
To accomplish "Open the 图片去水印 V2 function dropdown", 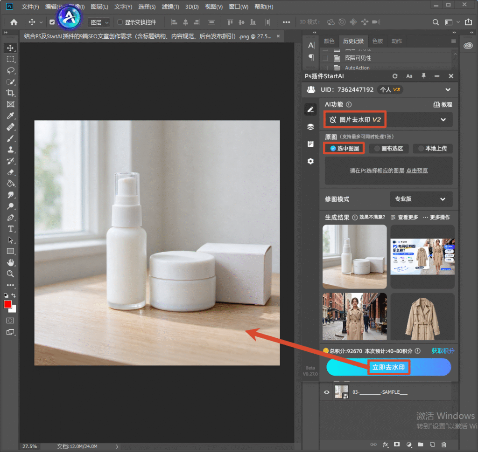I will [x=388, y=120].
